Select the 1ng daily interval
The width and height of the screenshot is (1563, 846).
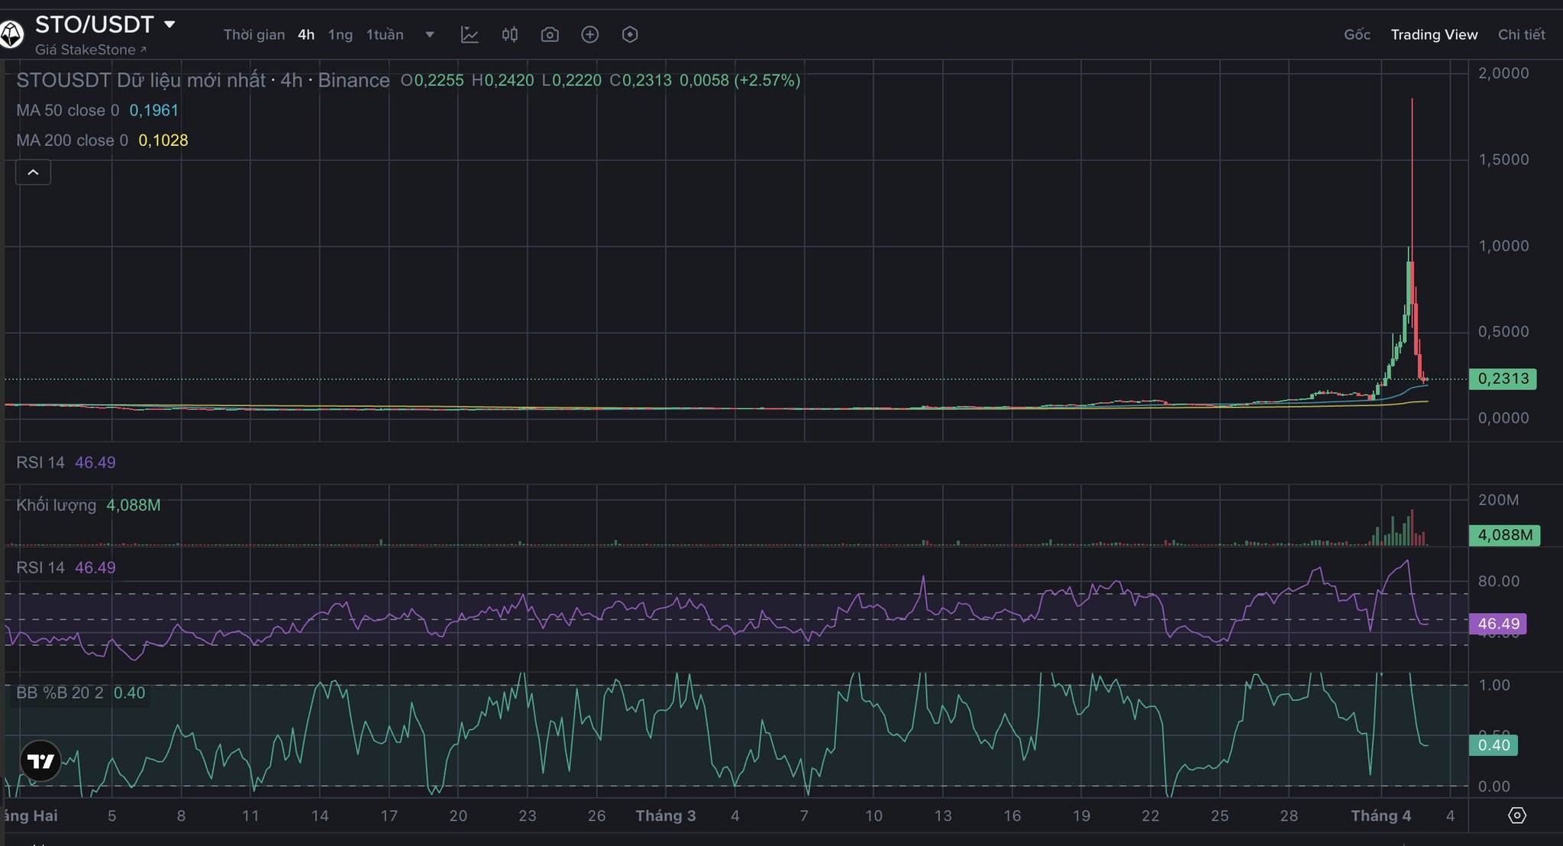[341, 34]
